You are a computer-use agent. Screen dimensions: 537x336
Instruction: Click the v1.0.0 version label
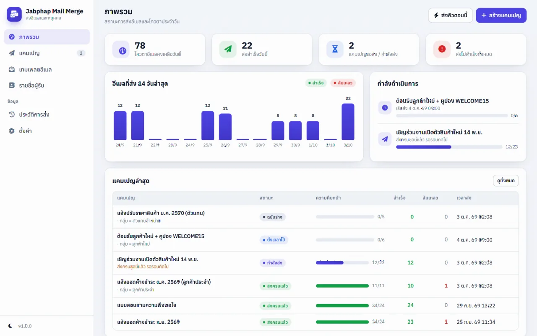(x=25, y=326)
